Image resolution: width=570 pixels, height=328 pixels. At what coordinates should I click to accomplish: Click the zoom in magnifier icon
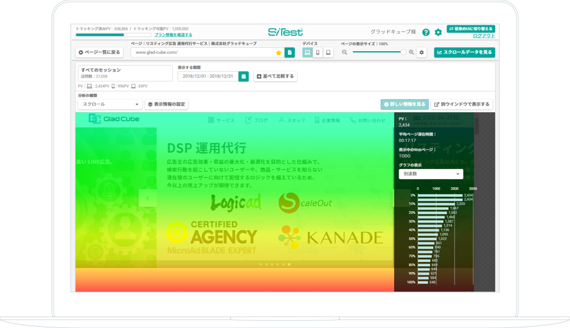point(412,53)
